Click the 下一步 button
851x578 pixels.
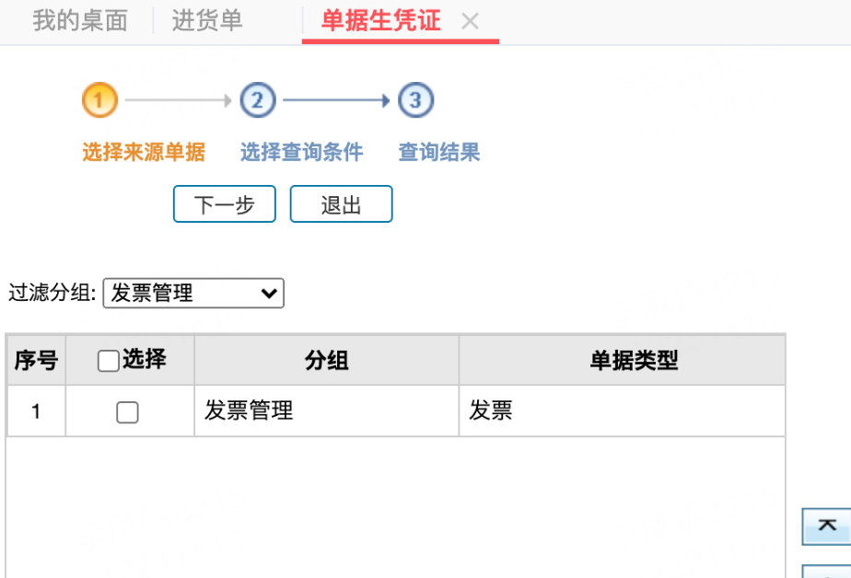(x=224, y=204)
